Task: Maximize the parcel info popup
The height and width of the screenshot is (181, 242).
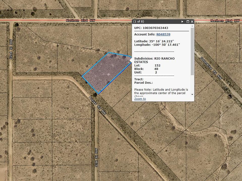Action: [188, 22]
